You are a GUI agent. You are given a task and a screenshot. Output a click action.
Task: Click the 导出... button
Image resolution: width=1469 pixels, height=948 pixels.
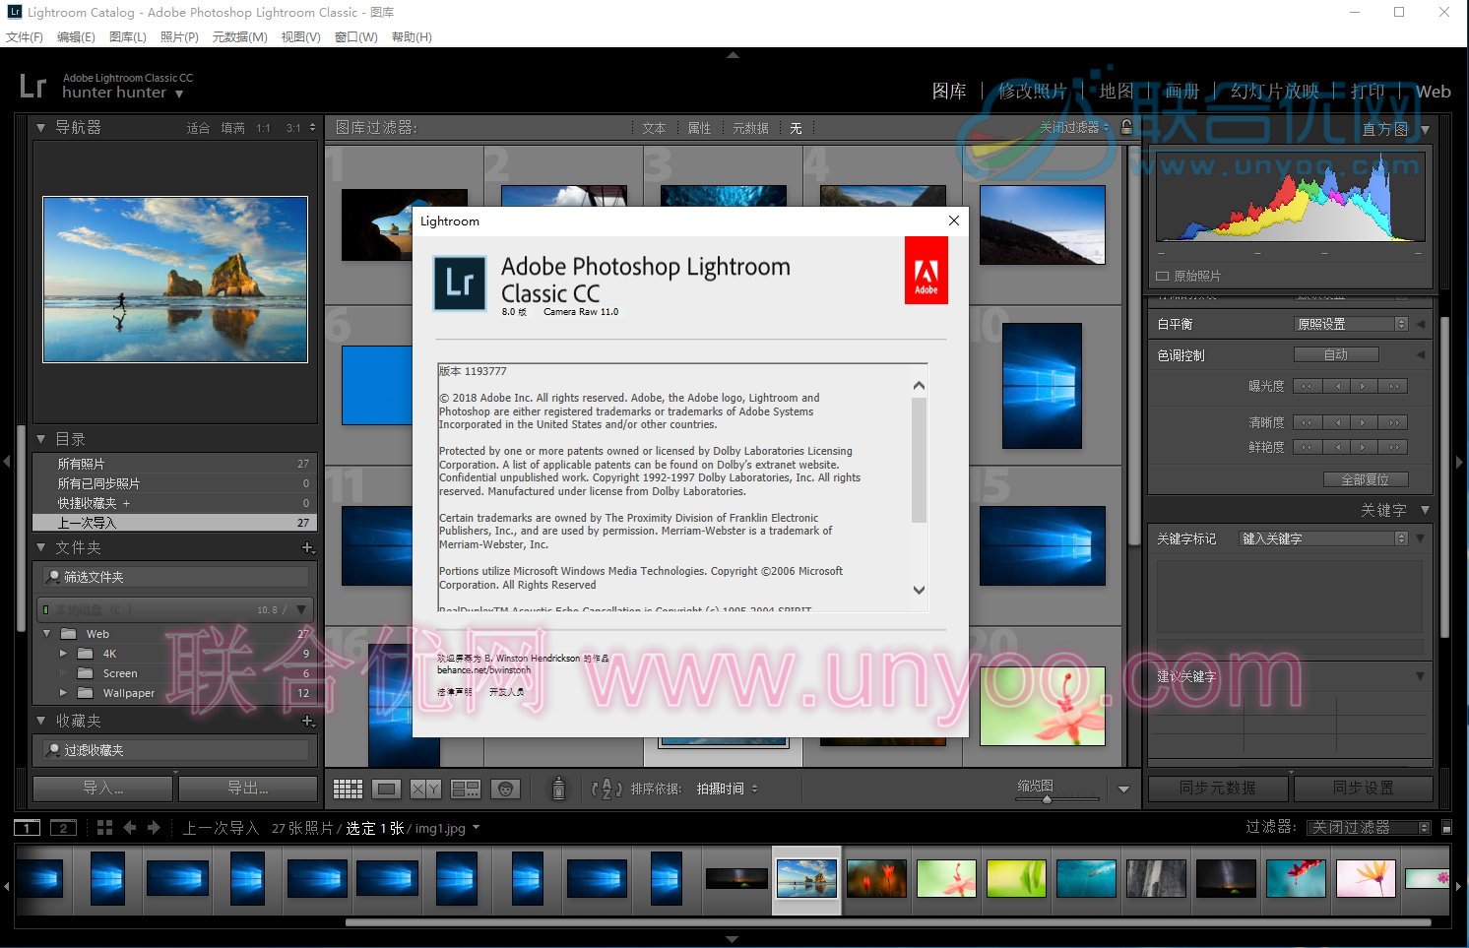point(248,789)
